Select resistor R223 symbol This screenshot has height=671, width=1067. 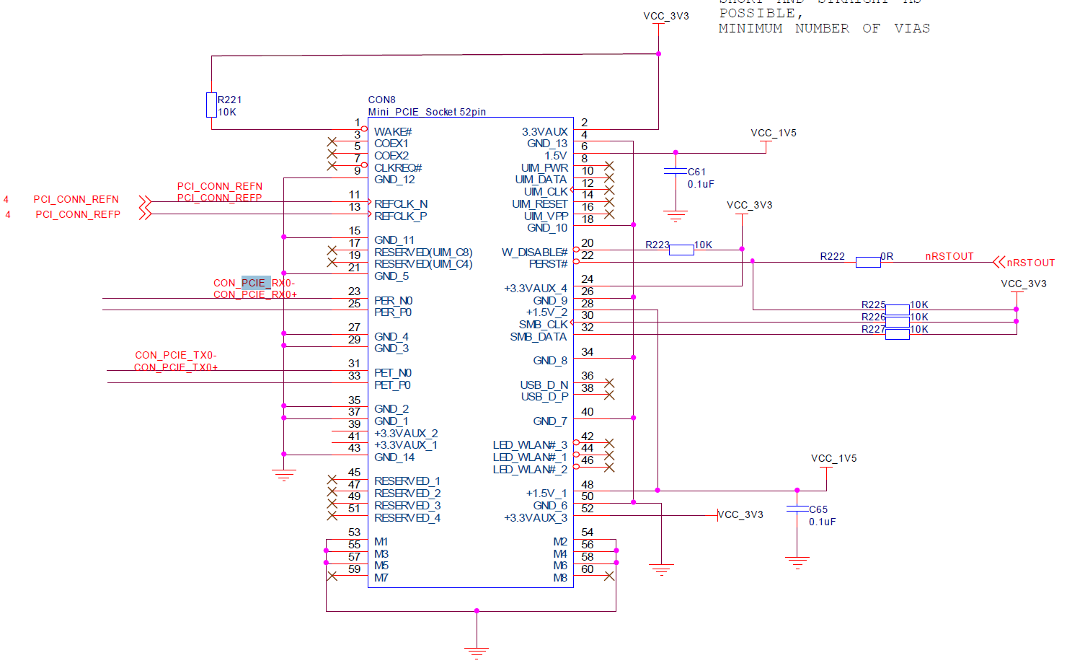(681, 250)
